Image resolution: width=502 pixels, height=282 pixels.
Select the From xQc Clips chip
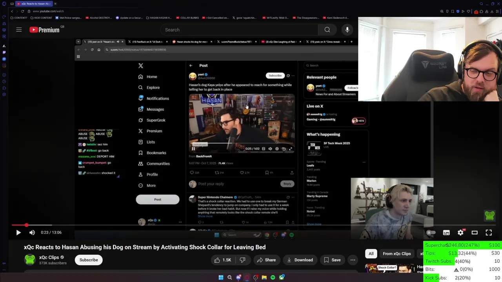(397, 253)
